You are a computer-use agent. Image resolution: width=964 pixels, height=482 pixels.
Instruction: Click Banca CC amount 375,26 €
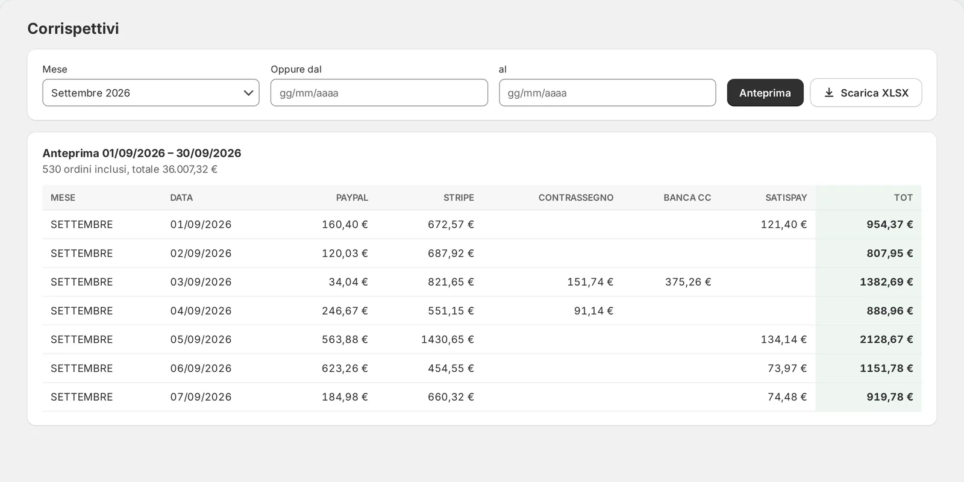[x=688, y=282]
